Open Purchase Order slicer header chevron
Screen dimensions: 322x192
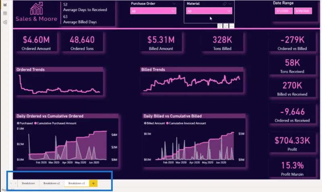coord(174,4)
